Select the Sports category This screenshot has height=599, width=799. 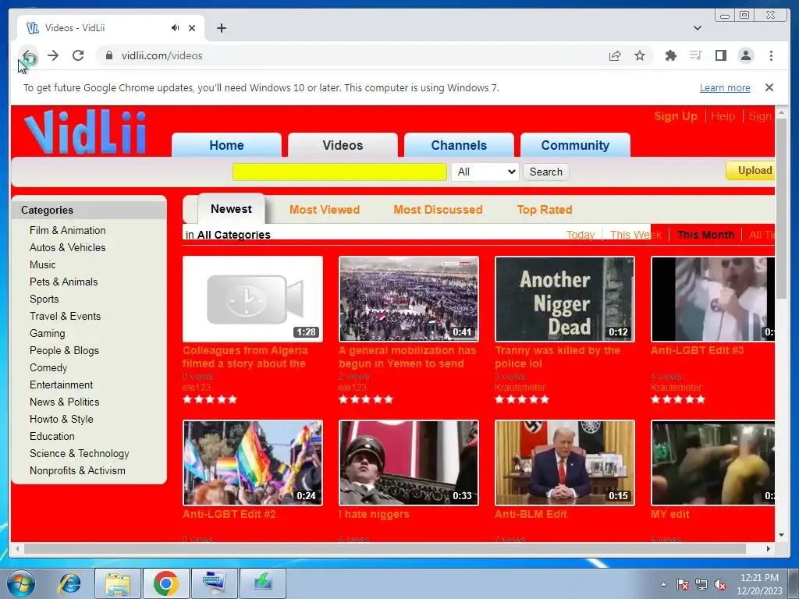[x=44, y=299]
